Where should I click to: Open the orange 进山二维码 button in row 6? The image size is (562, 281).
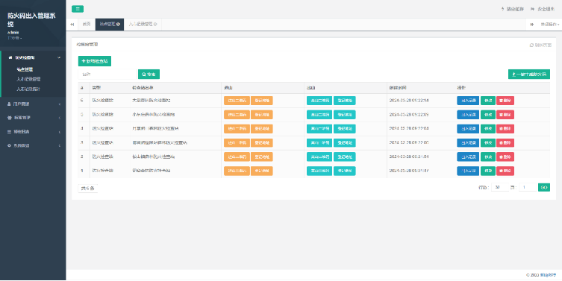coord(237,101)
